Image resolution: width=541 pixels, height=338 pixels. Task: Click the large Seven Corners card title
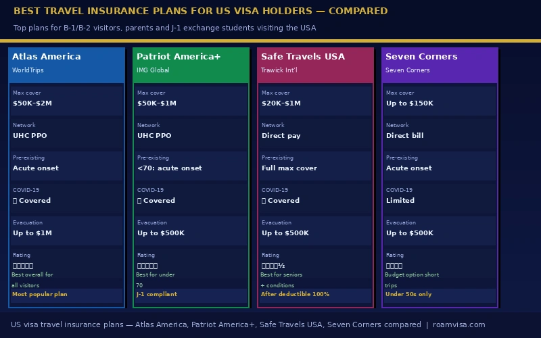point(421,57)
